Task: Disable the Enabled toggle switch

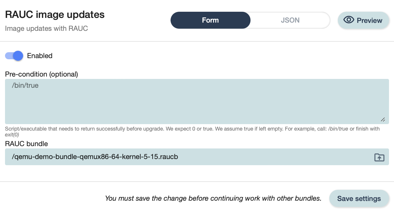Action: coord(14,56)
